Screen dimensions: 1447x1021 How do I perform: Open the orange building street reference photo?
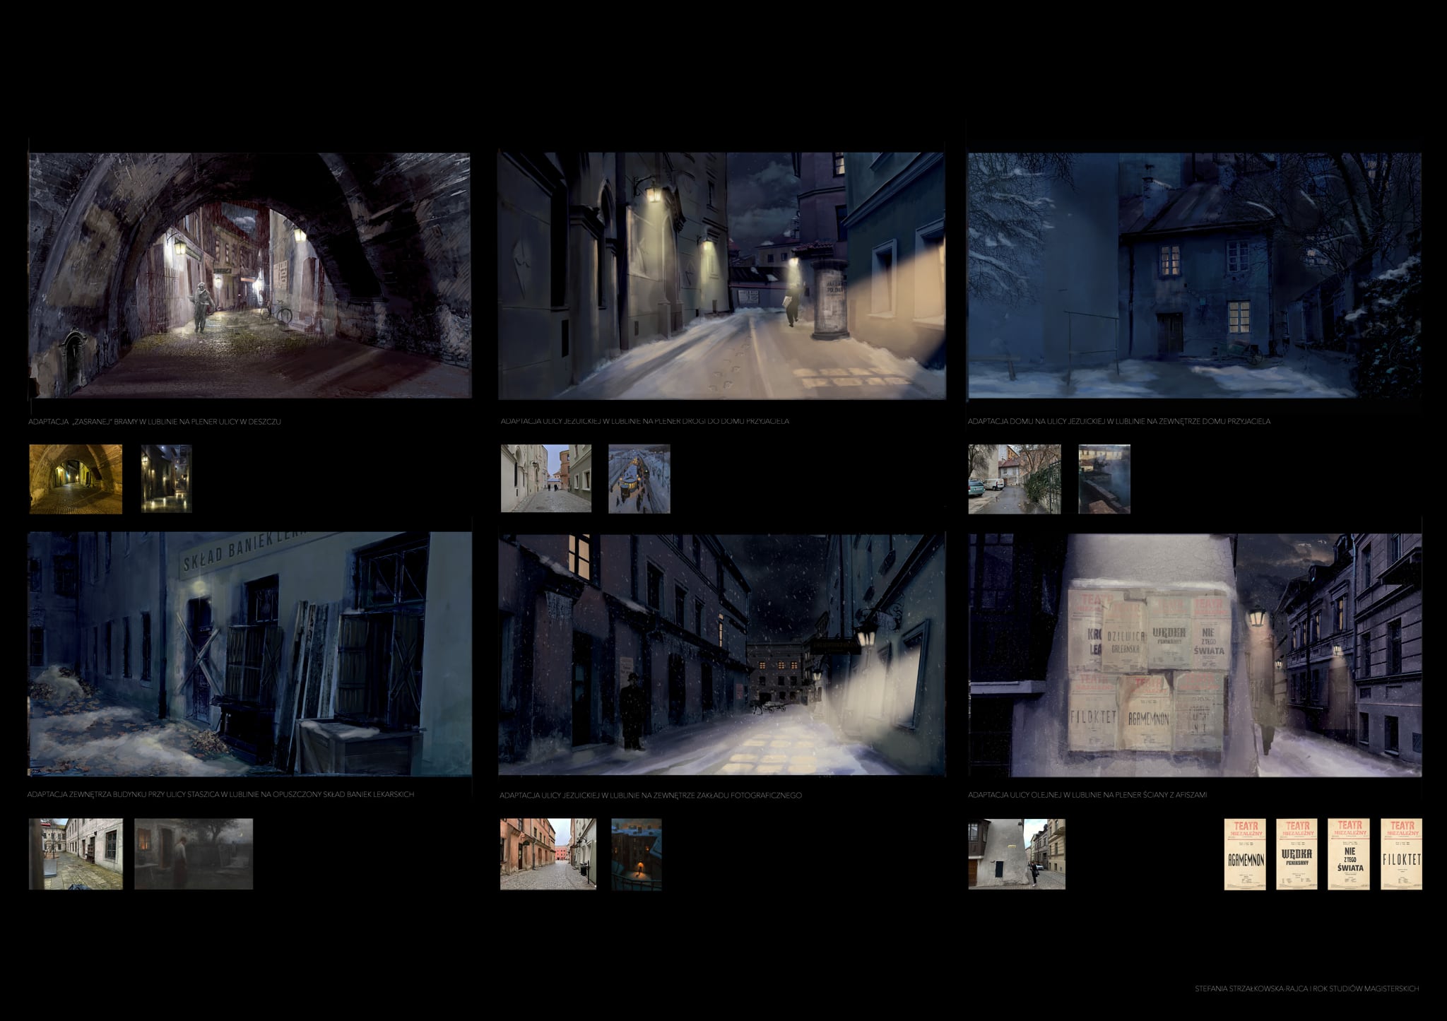pyautogui.click(x=548, y=854)
